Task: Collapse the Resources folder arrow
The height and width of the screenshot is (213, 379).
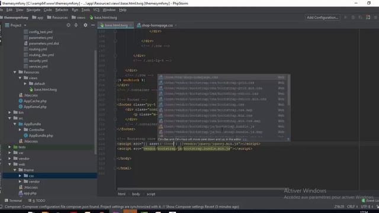Action: click(x=15, y=72)
